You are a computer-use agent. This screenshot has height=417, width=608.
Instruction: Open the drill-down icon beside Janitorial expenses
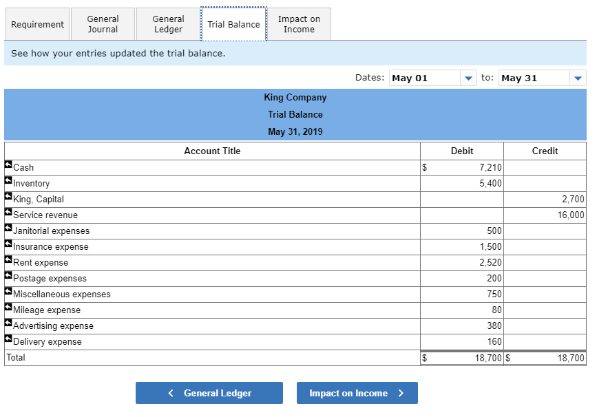coord(8,227)
